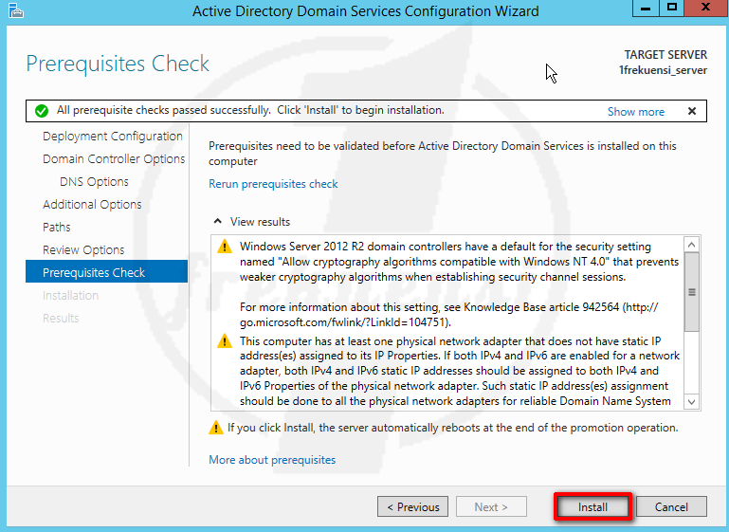Dismiss the notification with the X icon
The height and width of the screenshot is (532, 729).
[692, 111]
